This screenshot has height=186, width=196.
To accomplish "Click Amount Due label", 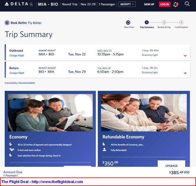I will pos(13,172).
